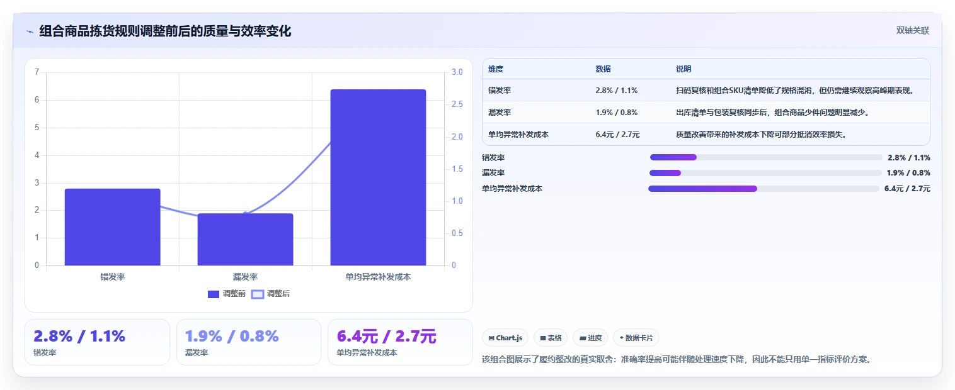Screen dimensions: 955x390
Task: Click the 漏发率 progress bar
Action: coord(766,173)
